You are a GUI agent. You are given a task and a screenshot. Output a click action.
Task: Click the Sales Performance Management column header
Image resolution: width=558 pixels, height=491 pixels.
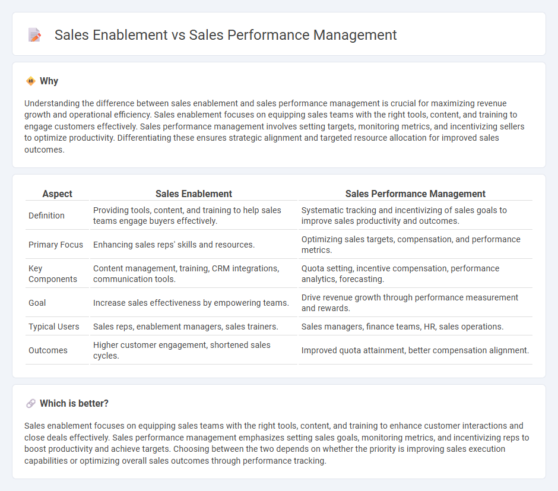[416, 194]
